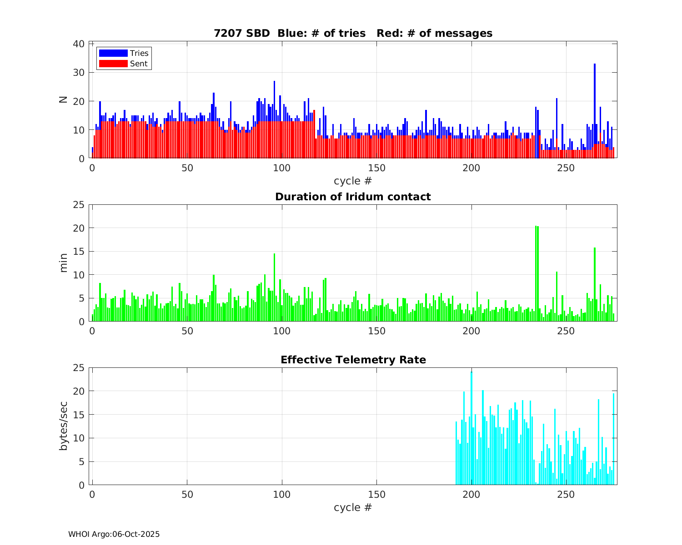Click the '40' tick on top y-axis

(x=79, y=44)
